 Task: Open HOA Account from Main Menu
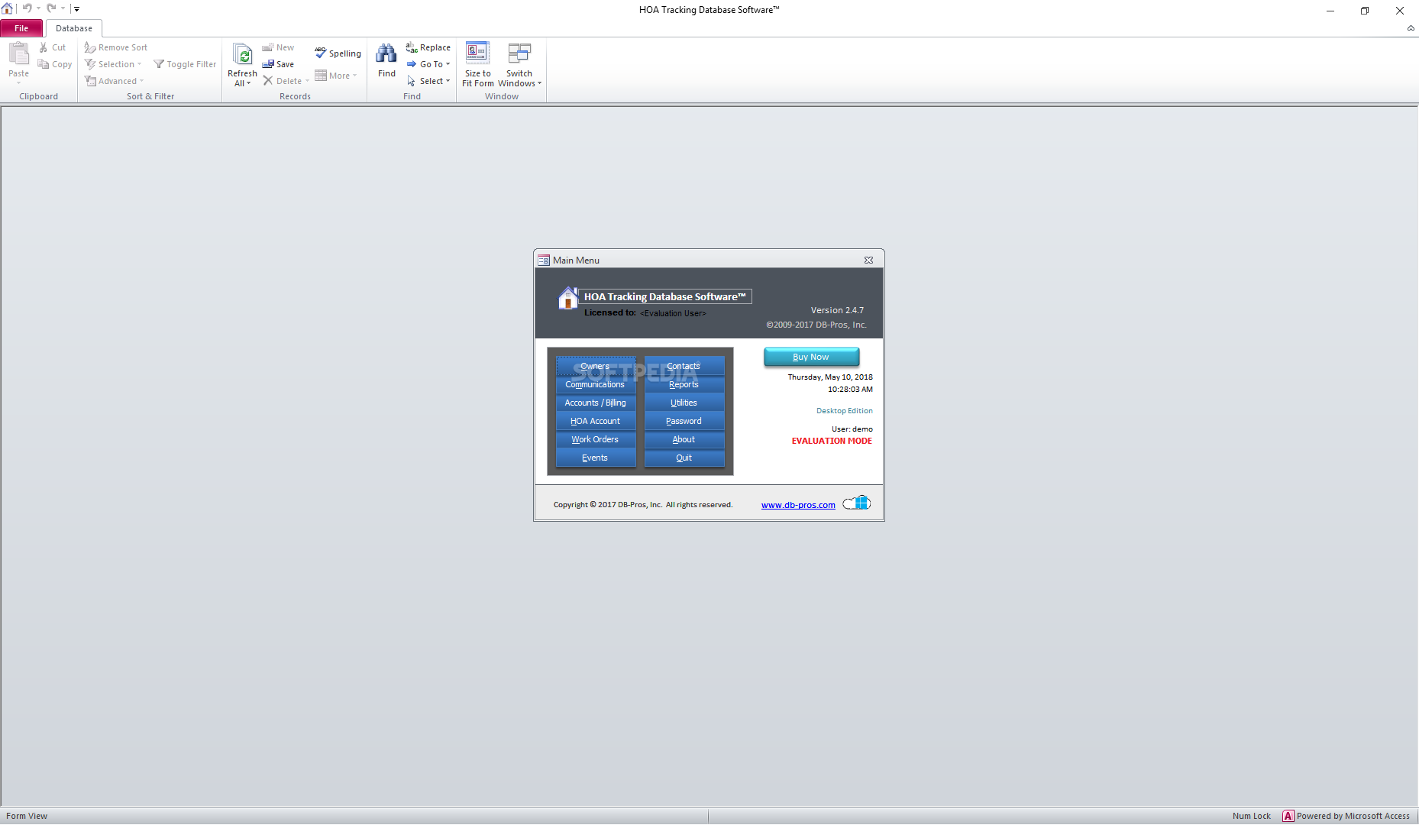pyautogui.click(x=596, y=421)
